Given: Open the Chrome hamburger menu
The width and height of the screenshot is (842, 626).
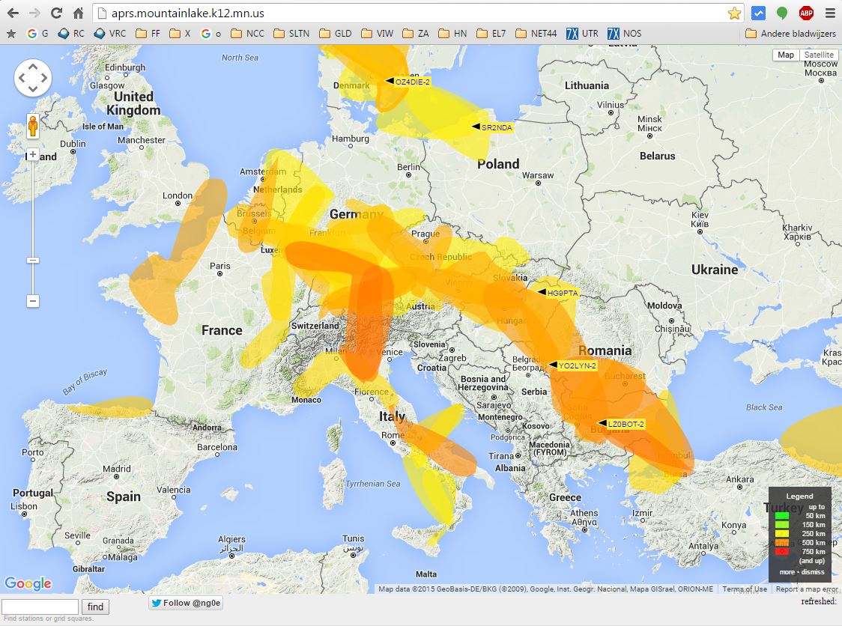Looking at the screenshot, I should pos(830,13).
